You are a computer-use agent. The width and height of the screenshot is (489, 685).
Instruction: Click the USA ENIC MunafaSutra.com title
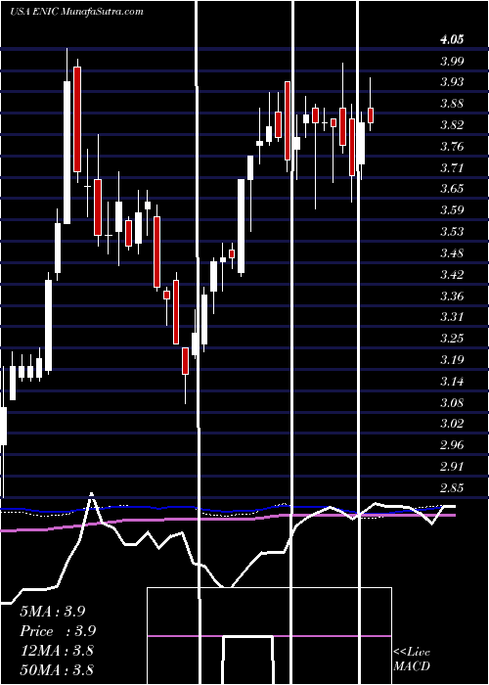(76, 11)
